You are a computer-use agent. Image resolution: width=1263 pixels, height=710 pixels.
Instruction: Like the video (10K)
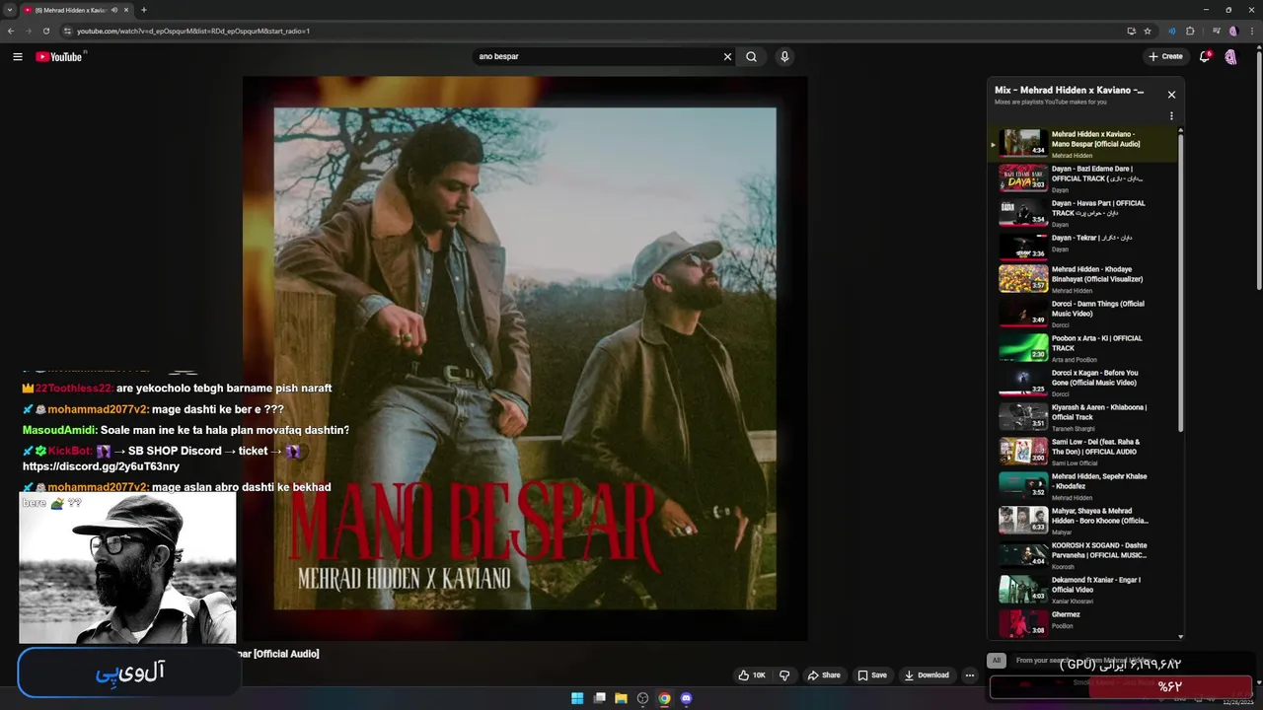tap(752, 675)
